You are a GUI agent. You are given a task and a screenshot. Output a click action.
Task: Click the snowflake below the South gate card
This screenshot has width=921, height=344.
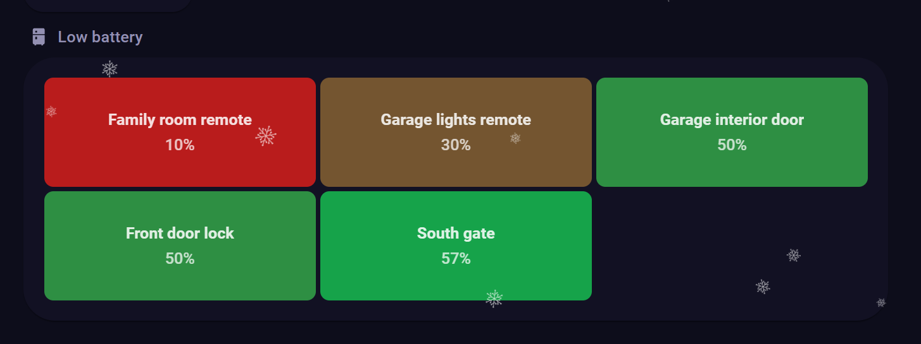point(494,299)
